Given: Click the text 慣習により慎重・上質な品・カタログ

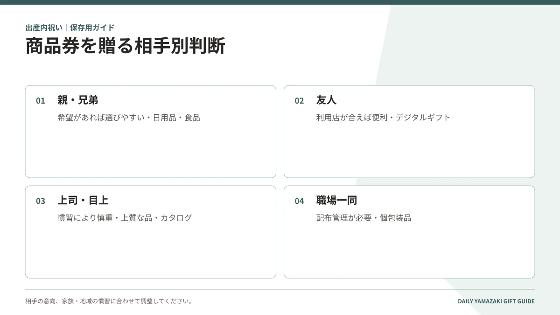Looking at the screenshot, I should click(125, 218).
